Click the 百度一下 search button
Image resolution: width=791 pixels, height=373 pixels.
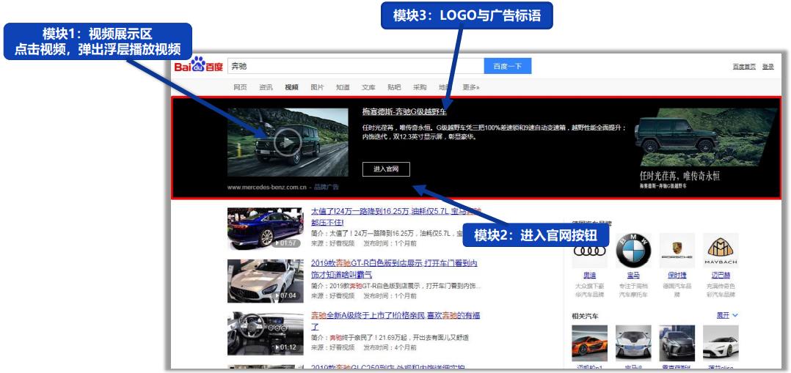coord(508,66)
